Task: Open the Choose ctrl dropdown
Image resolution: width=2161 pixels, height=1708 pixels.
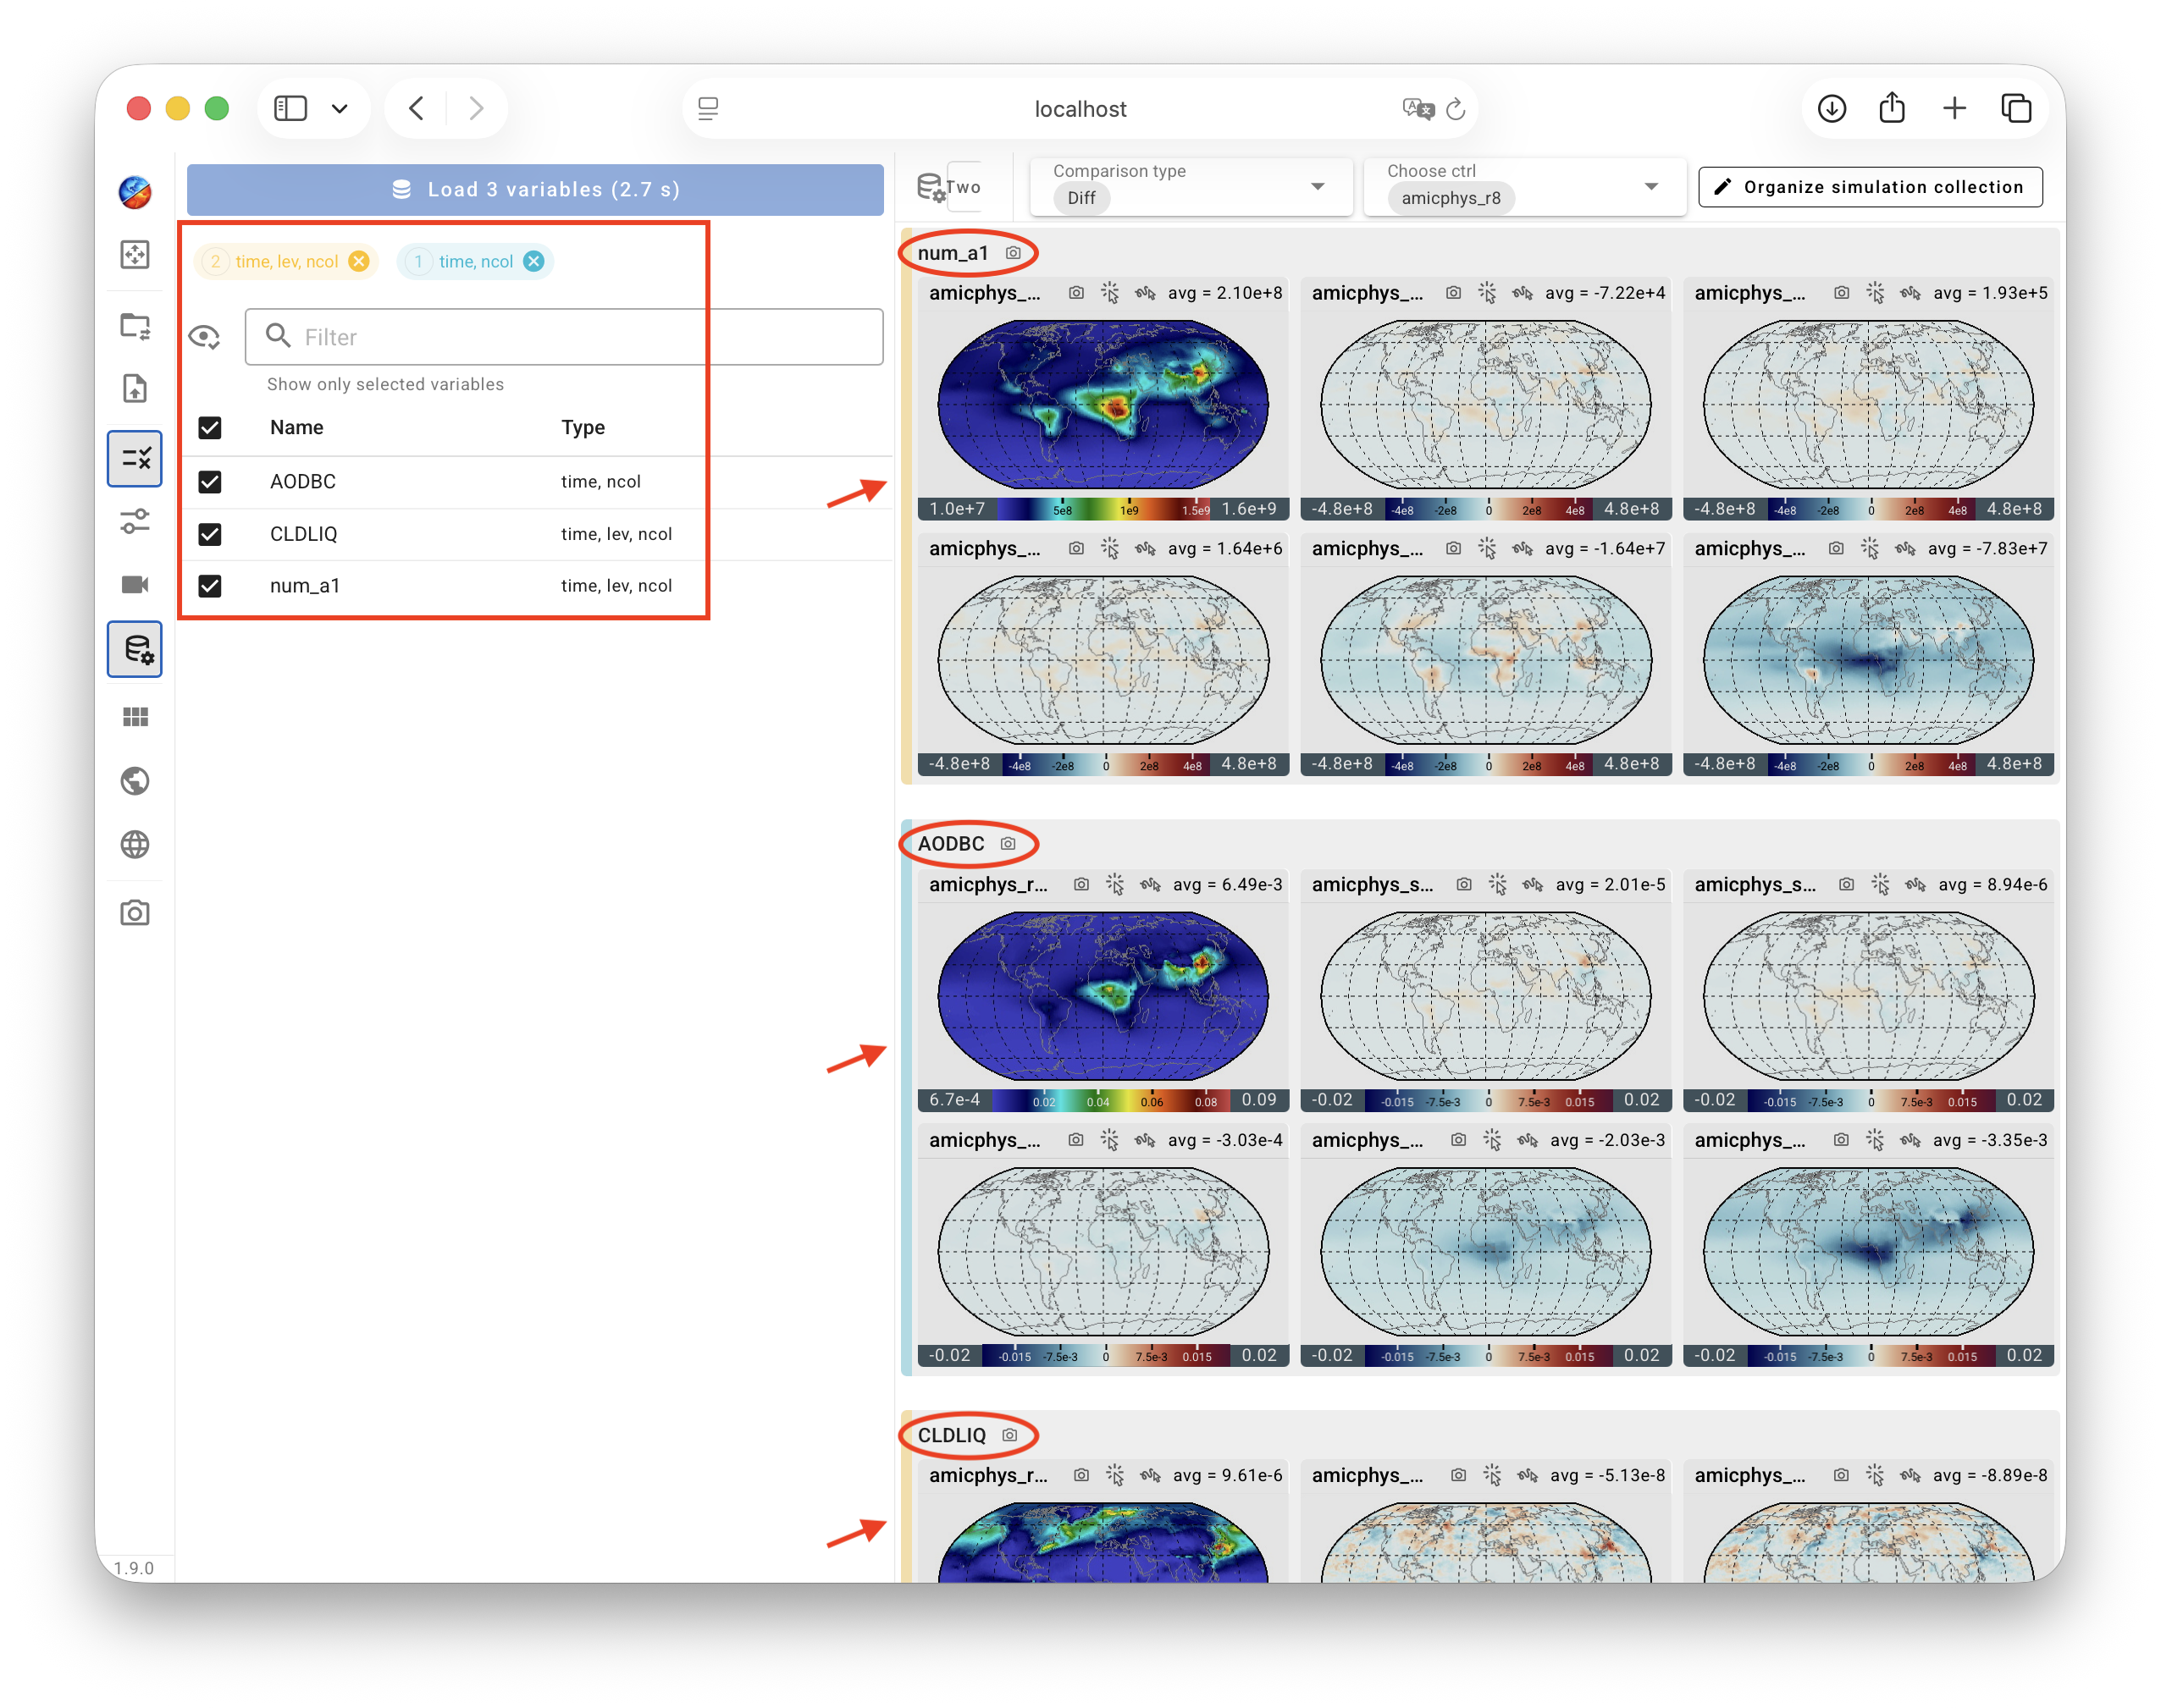Action: 1525,187
